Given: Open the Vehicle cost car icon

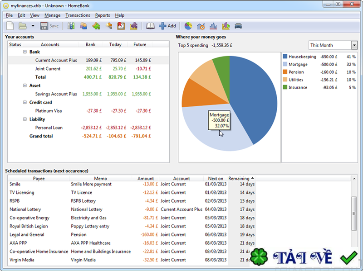Looking at the screenshot, I should coord(238,26).
